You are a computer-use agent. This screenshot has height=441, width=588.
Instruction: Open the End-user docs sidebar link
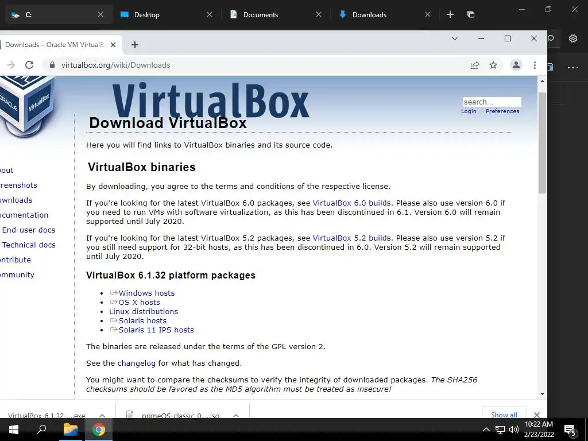pyautogui.click(x=29, y=230)
